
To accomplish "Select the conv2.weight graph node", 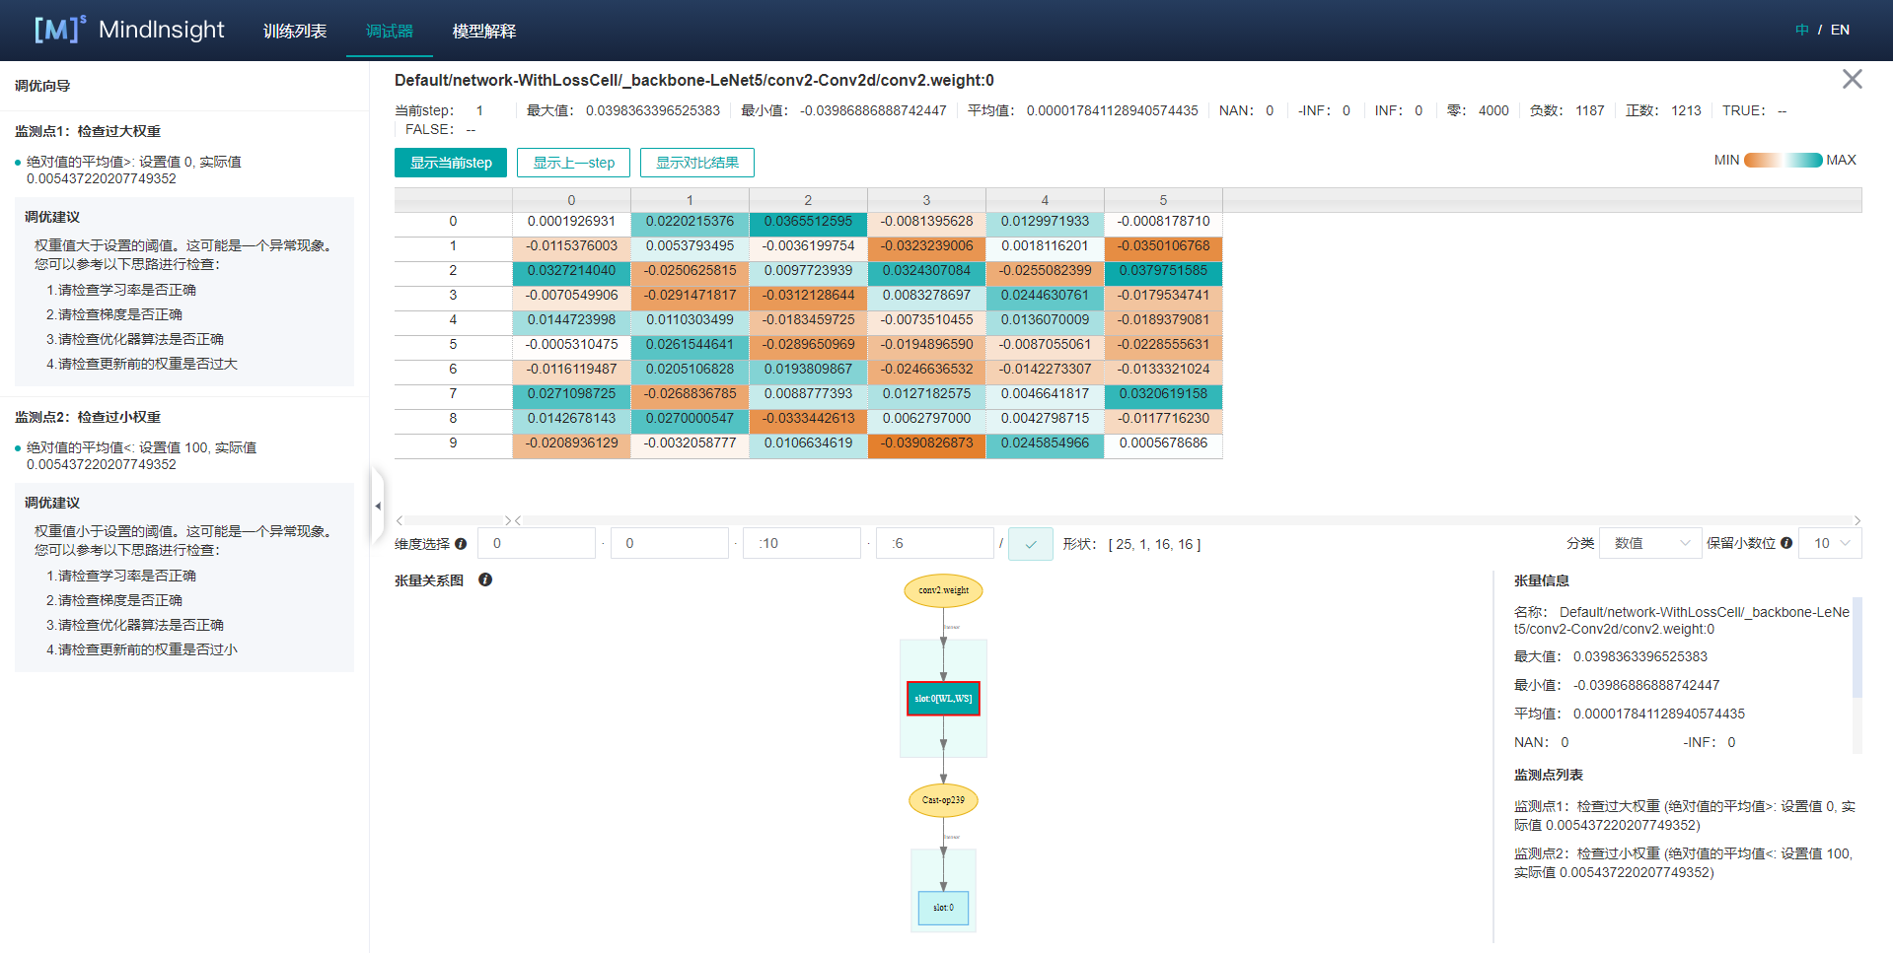I will (x=943, y=590).
